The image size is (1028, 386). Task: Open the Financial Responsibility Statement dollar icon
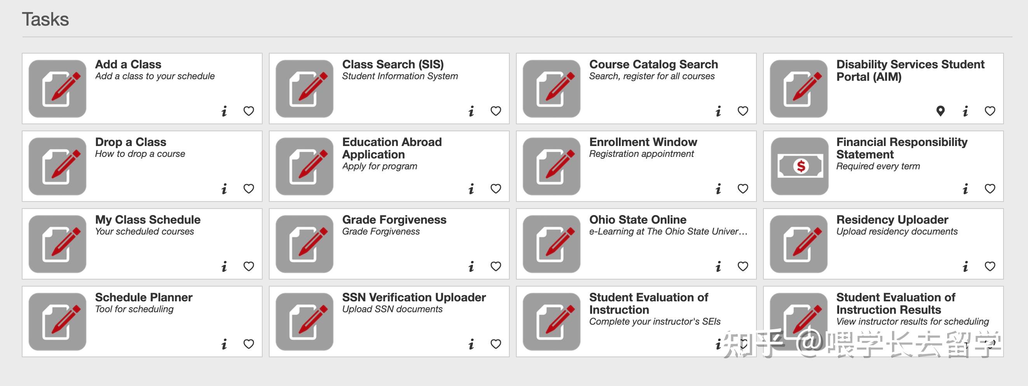[799, 166]
